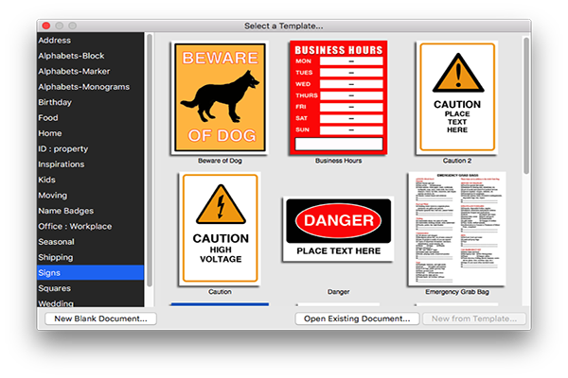Click Open Existing Document button
This screenshot has height=378, width=568.
357,318
